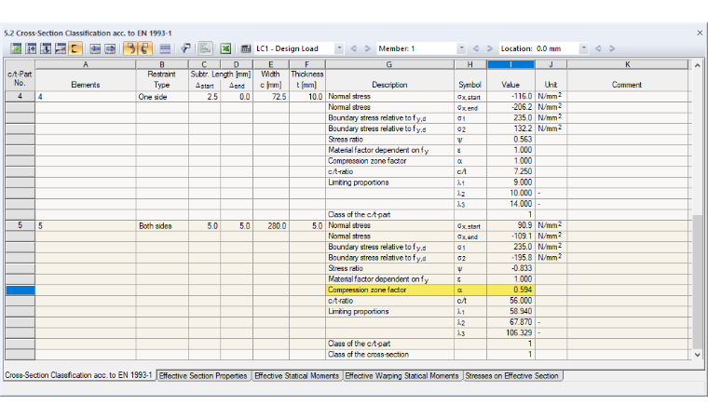Click the value -206.2 cell
Screen dimensions: 708x419
coord(511,107)
